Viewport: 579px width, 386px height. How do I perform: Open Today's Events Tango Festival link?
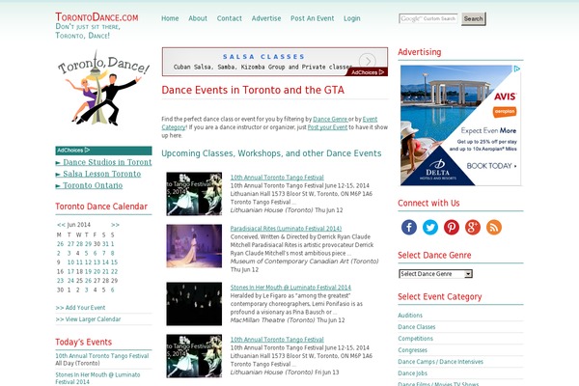pos(102,356)
